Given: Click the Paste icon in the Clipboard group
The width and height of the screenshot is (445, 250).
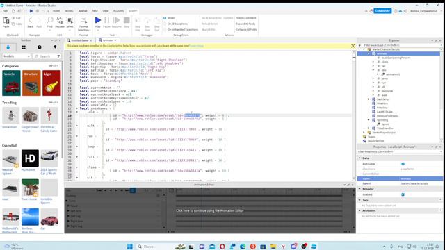Looking at the screenshot, I should click(6, 20).
